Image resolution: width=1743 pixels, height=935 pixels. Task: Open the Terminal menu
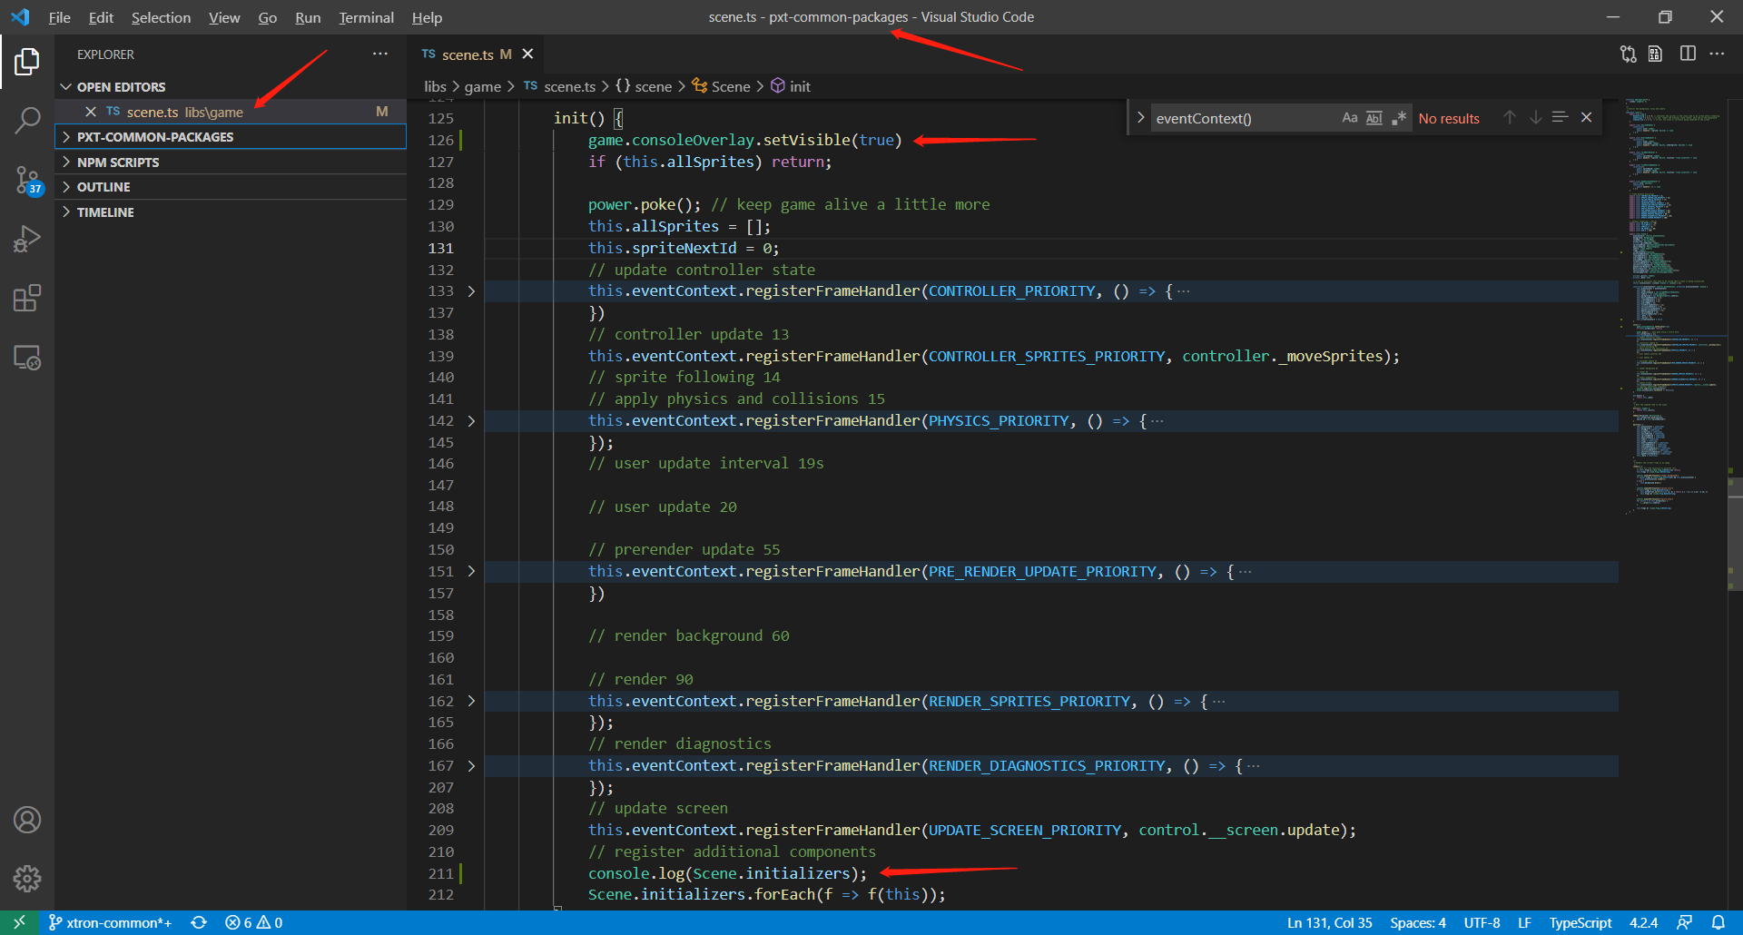366,17
